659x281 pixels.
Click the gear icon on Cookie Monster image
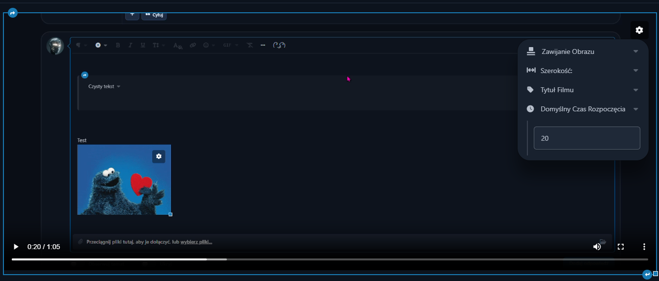click(159, 156)
